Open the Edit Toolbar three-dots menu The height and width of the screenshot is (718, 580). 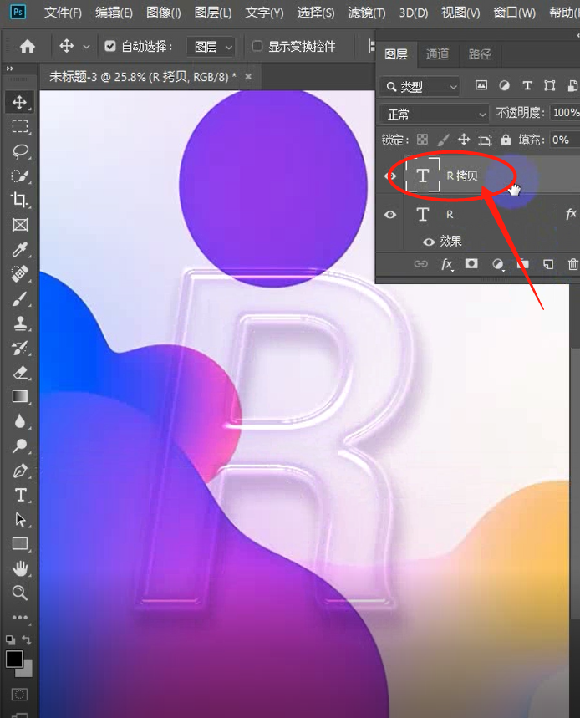pyautogui.click(x=20, y=618)
